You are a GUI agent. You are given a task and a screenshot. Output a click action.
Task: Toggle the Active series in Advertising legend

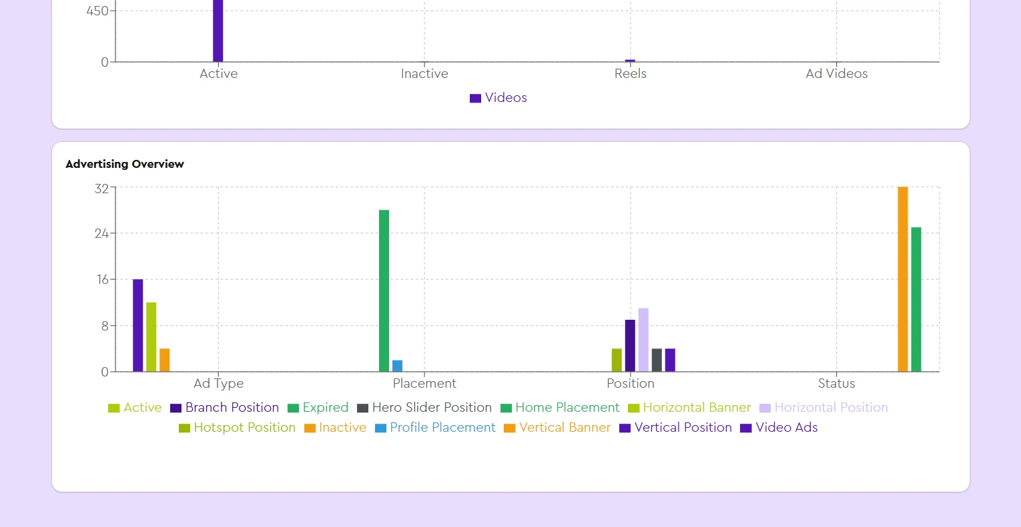tap(135, 408)
